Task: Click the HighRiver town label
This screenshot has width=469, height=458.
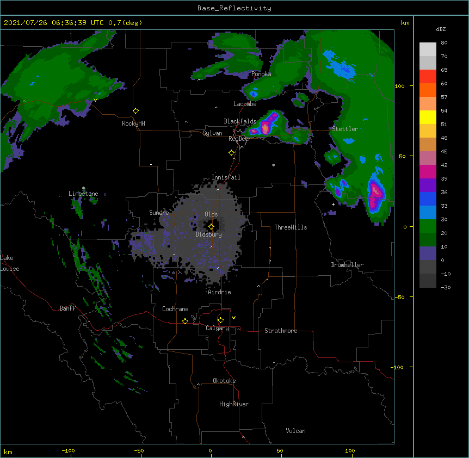Action: coord(234,404)
